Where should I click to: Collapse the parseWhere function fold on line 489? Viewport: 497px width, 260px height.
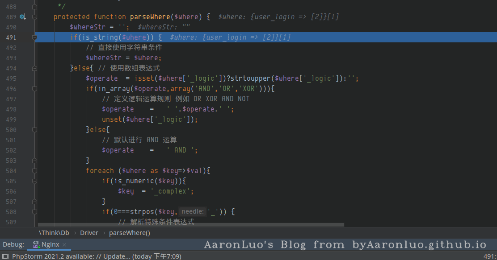[34, 17]
